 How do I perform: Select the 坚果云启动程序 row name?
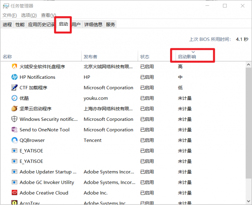(x=36, y=108)
